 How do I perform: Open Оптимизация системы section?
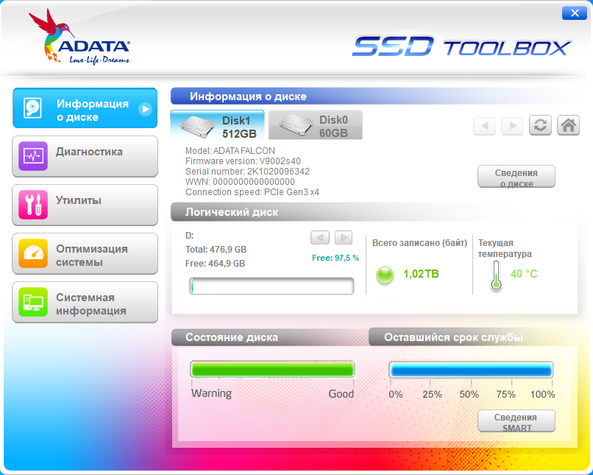coord(85,254)
